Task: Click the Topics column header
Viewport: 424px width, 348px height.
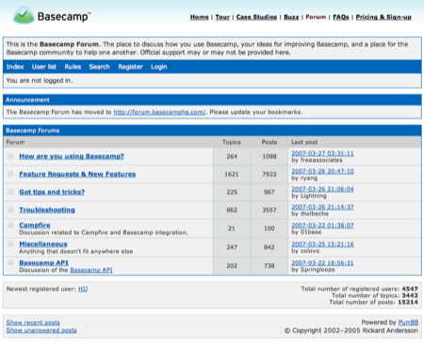Action: point(232,142)
